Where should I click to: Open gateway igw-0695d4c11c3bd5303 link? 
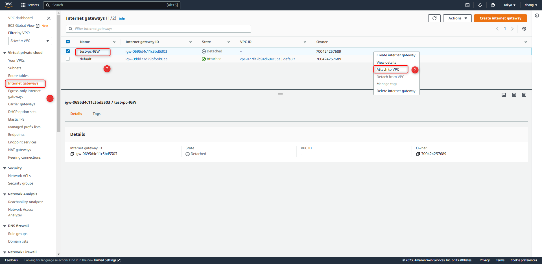[x=146, y=52]
